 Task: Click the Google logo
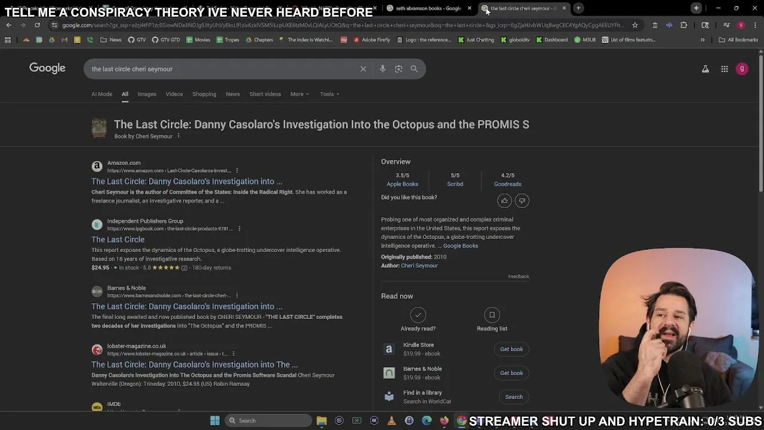click(47, 68)
